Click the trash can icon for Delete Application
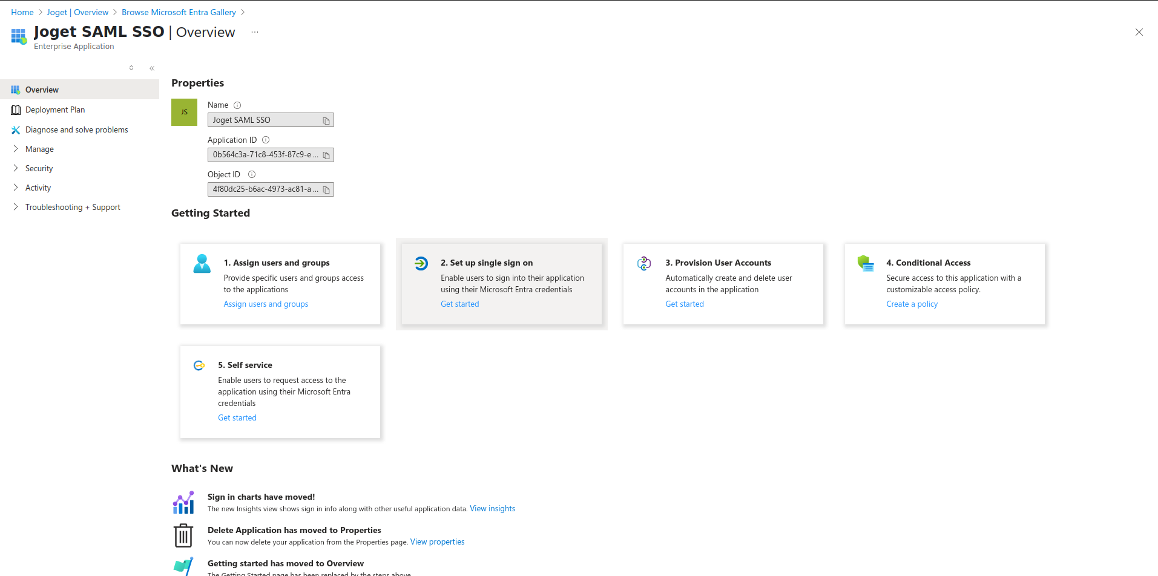The height and width of the screenshot is (576, 1158). click(183, 535)
